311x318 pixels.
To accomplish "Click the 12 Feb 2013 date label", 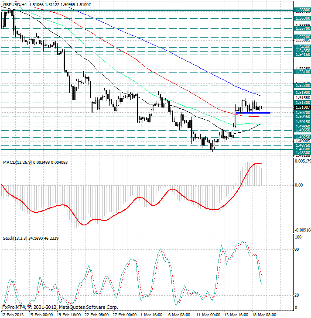I will (x=13, y=315).
